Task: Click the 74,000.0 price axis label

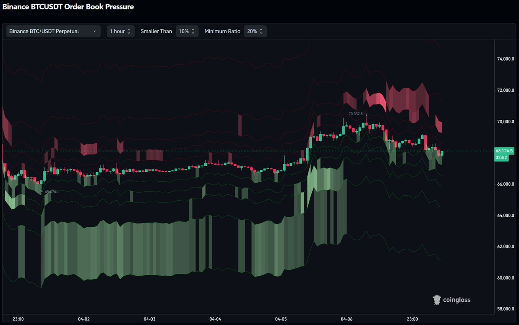Action: coord(505,59)
